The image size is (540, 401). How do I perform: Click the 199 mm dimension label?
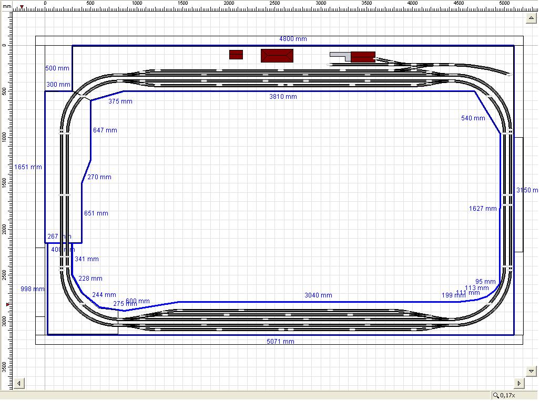pos(454,295)
